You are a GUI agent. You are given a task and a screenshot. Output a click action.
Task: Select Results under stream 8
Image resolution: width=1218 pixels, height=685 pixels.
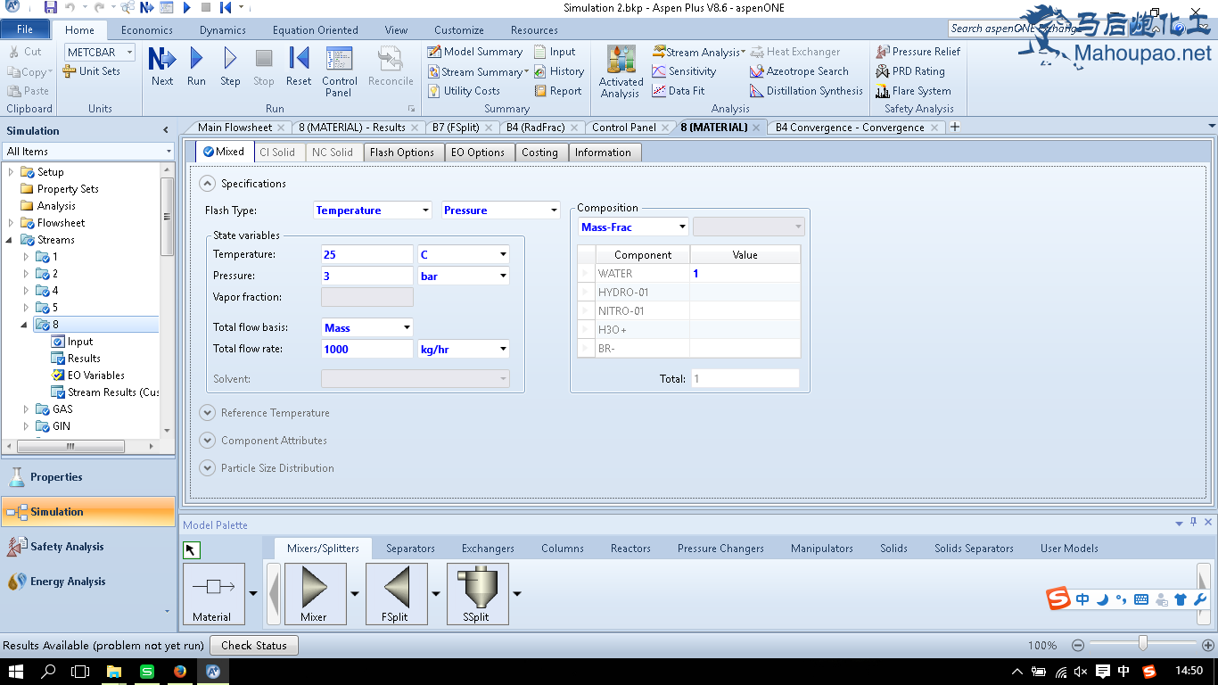coord(84,359)
